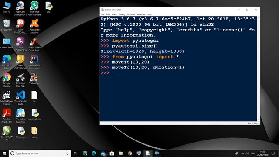Select the Microsoft Edge desktop icon
Image resolution: width=279 pixels, height=157 pixels.
pyautogui.click(x=7, y=62)
